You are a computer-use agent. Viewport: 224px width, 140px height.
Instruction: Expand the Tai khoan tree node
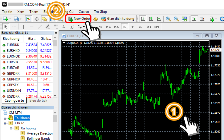(5, 118)
